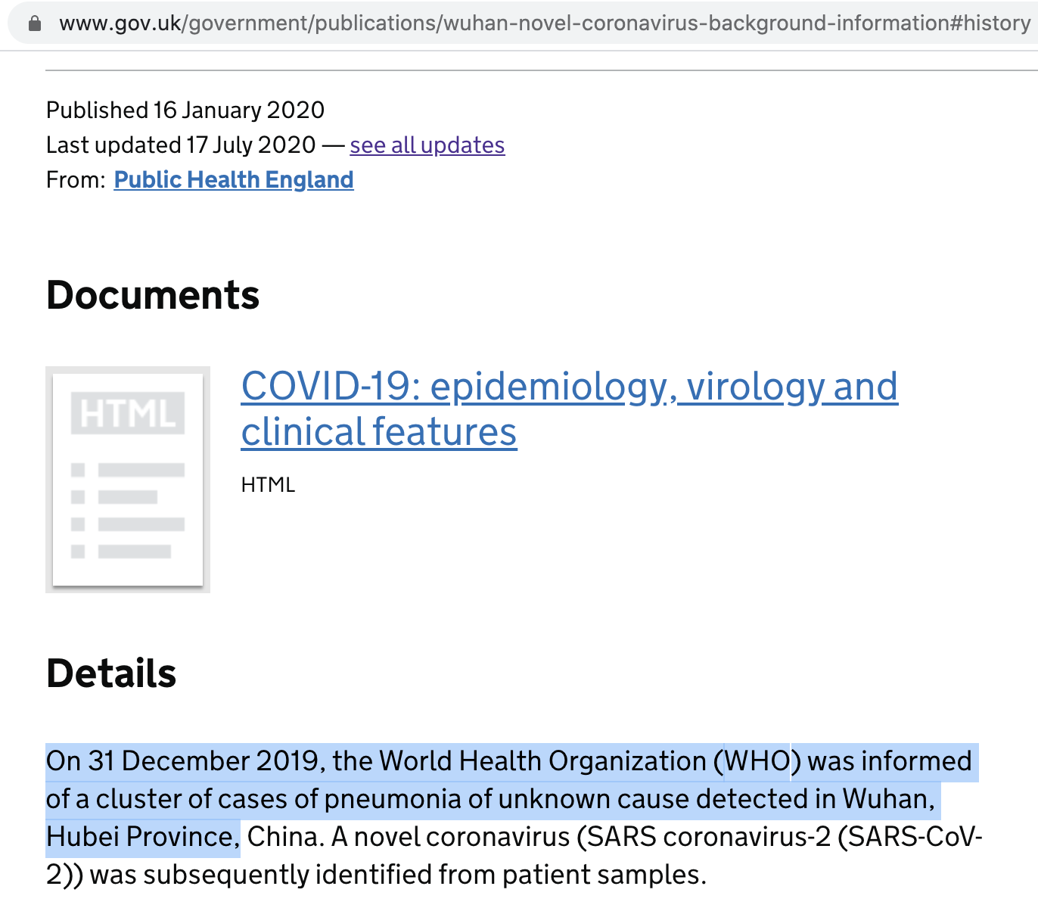Click the HTML file type label under the link
This screenshot has width=1038, height=908.
click(268, 485)
